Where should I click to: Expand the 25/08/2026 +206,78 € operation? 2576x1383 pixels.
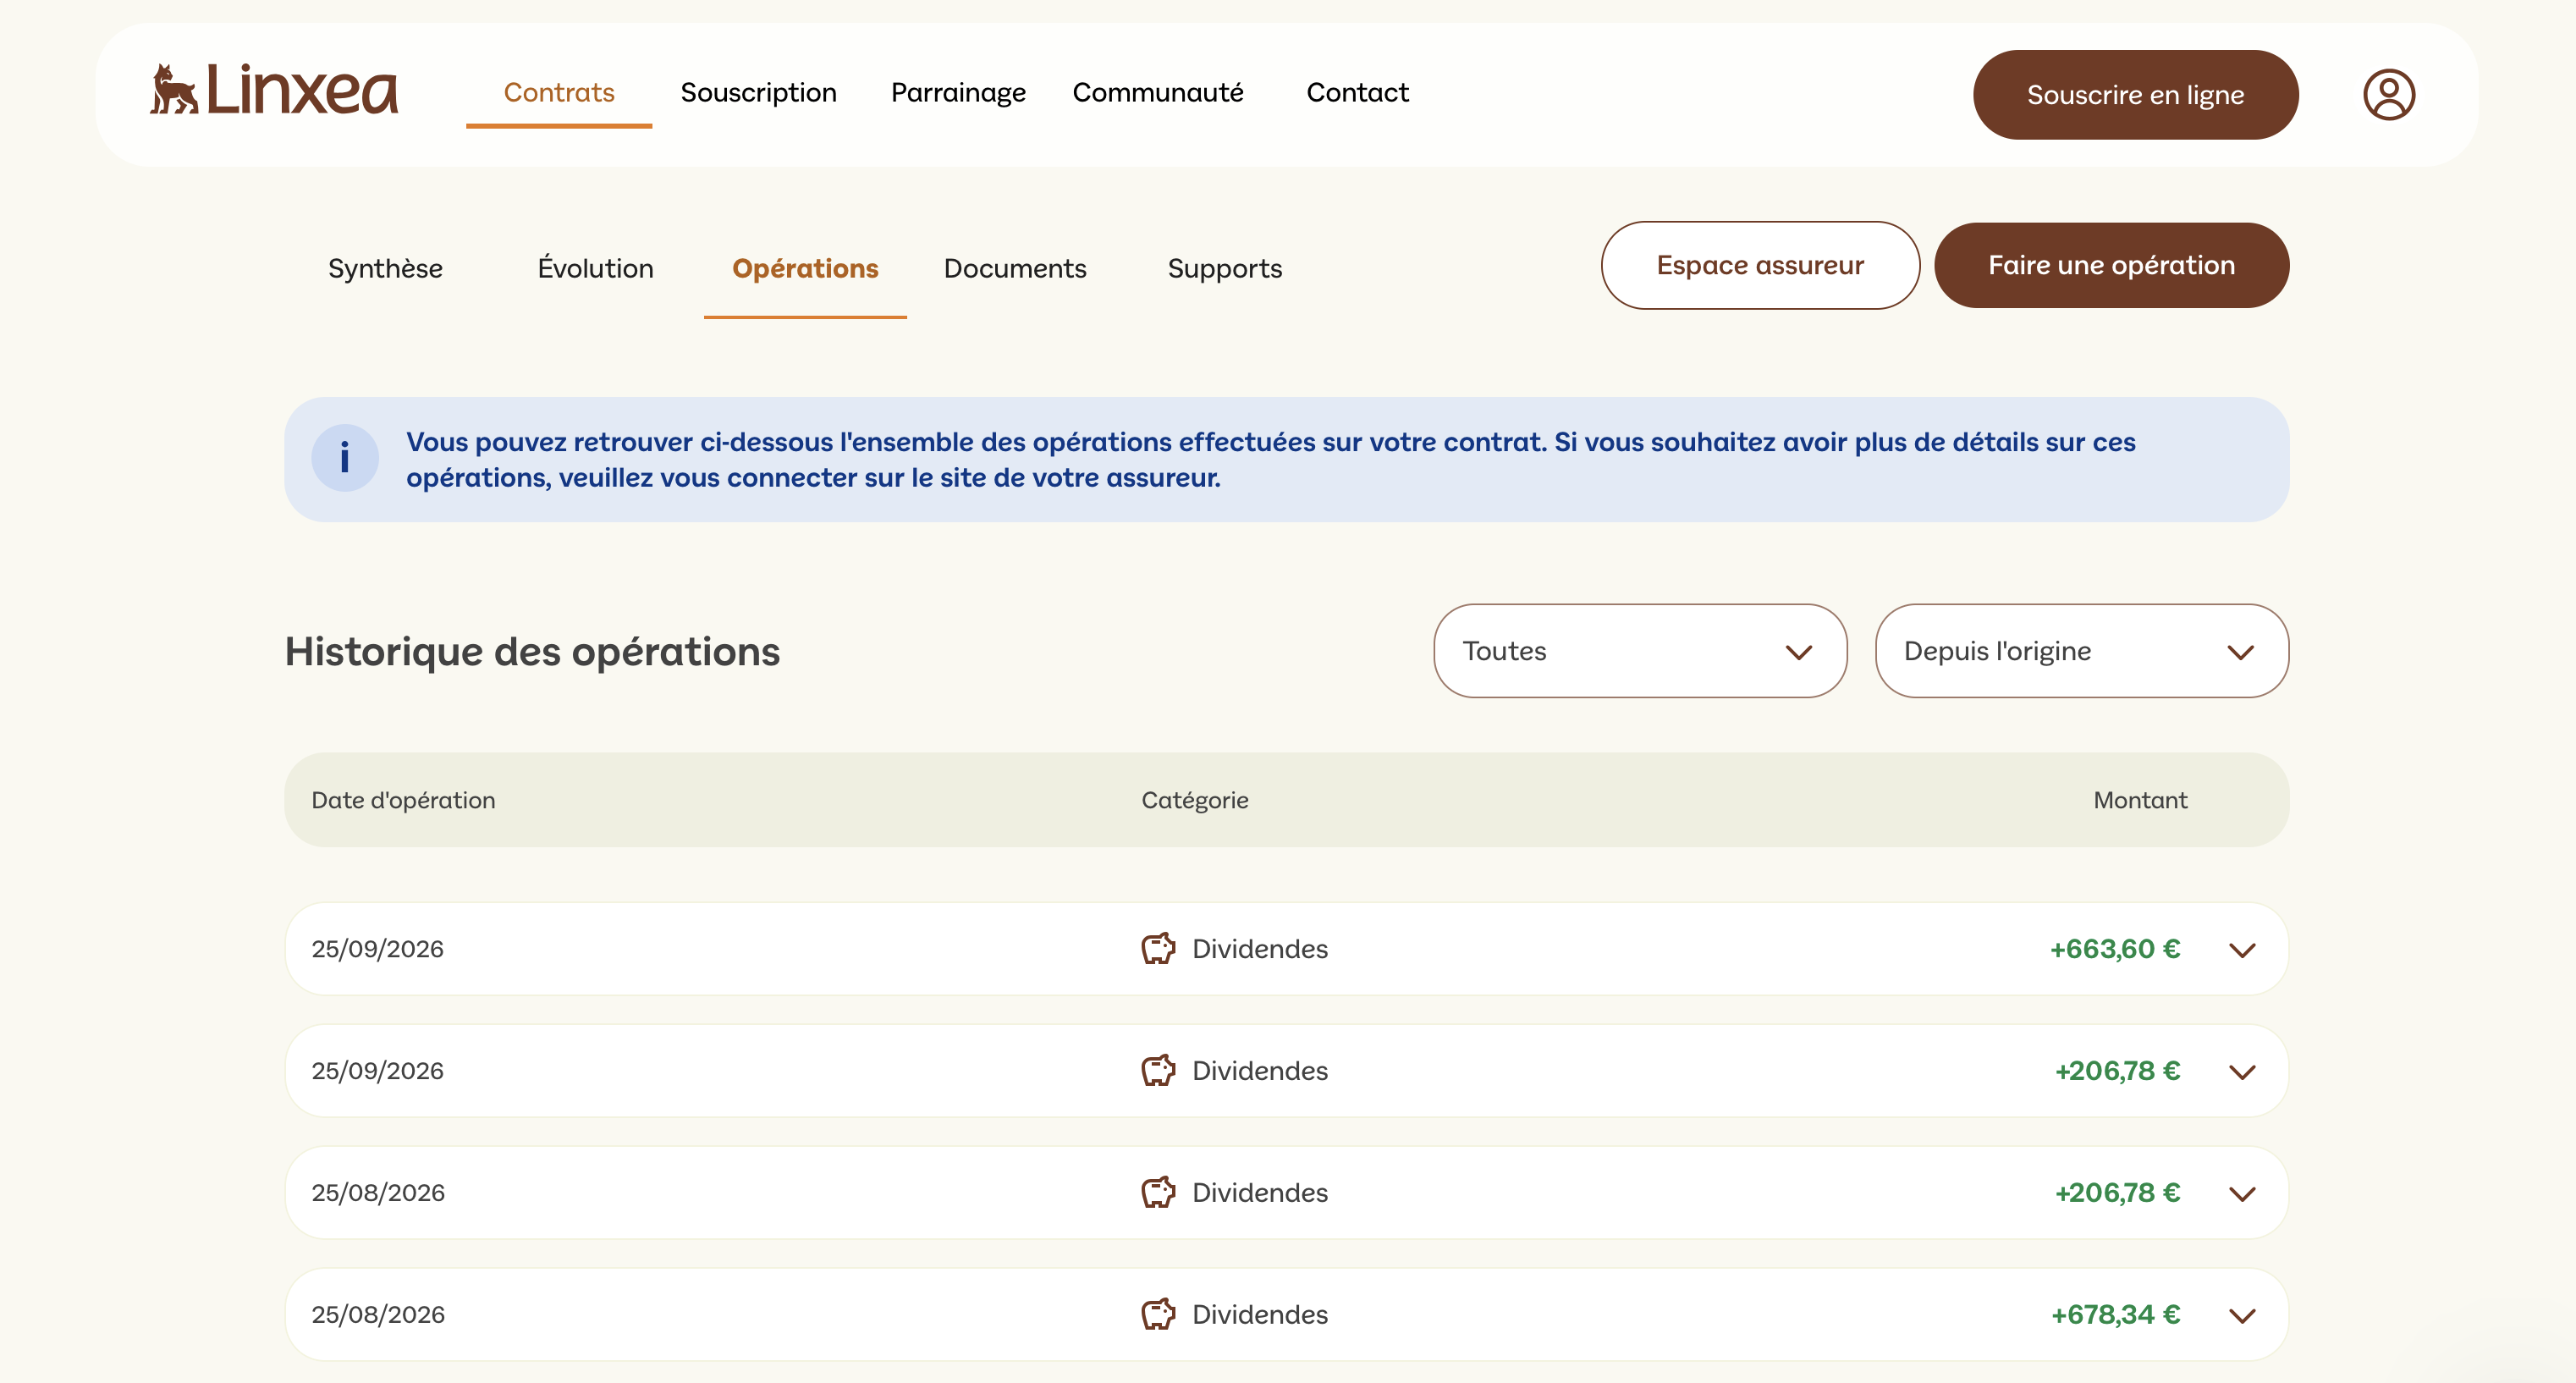tap(2242, 1194)
